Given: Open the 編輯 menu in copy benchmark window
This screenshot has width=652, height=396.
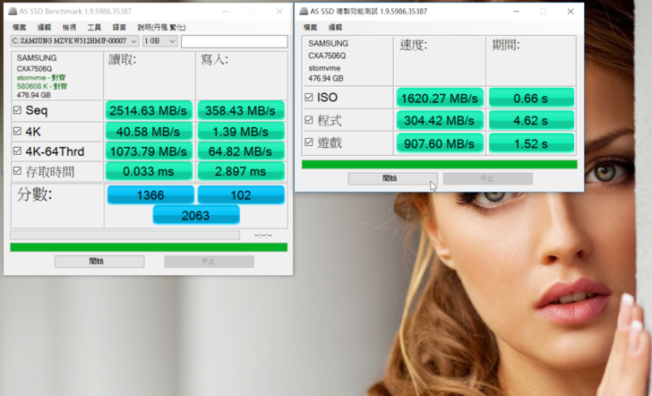Looking at the screenshot, I should pos(335,28).
